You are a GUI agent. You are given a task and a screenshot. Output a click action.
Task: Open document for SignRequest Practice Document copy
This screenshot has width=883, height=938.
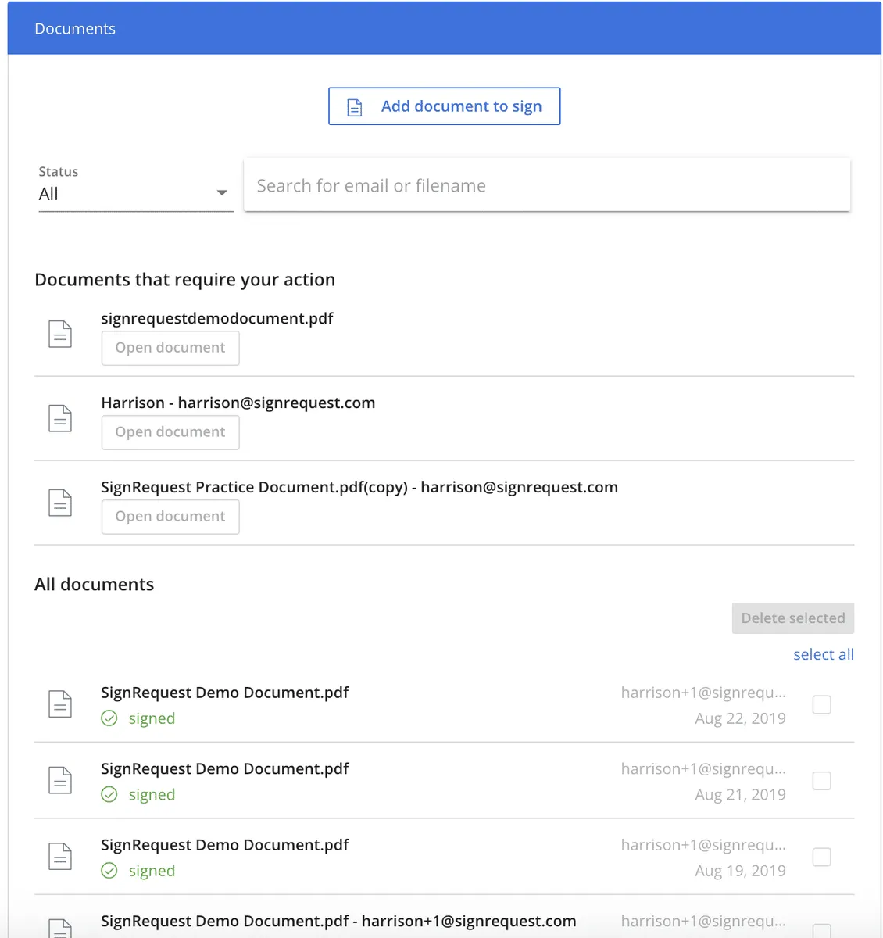pyautogui.click(x=170, y=517)
